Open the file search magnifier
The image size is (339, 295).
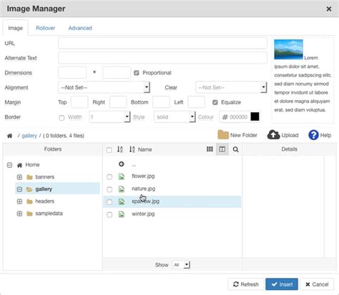(235, 149)
